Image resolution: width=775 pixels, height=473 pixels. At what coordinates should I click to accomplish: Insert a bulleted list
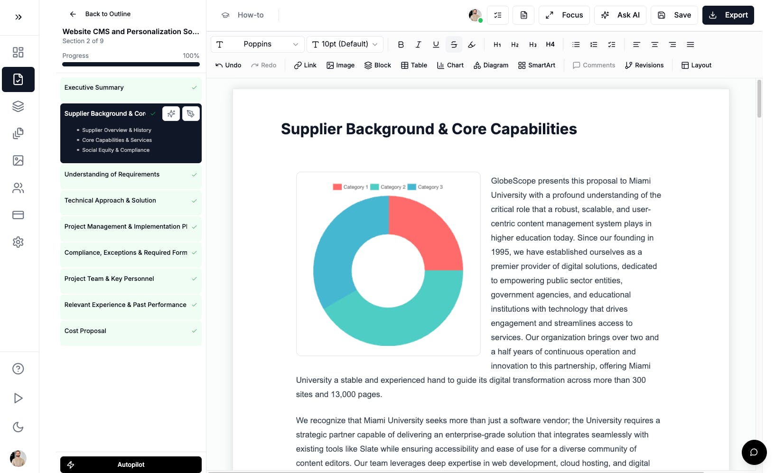click(576, 45)
